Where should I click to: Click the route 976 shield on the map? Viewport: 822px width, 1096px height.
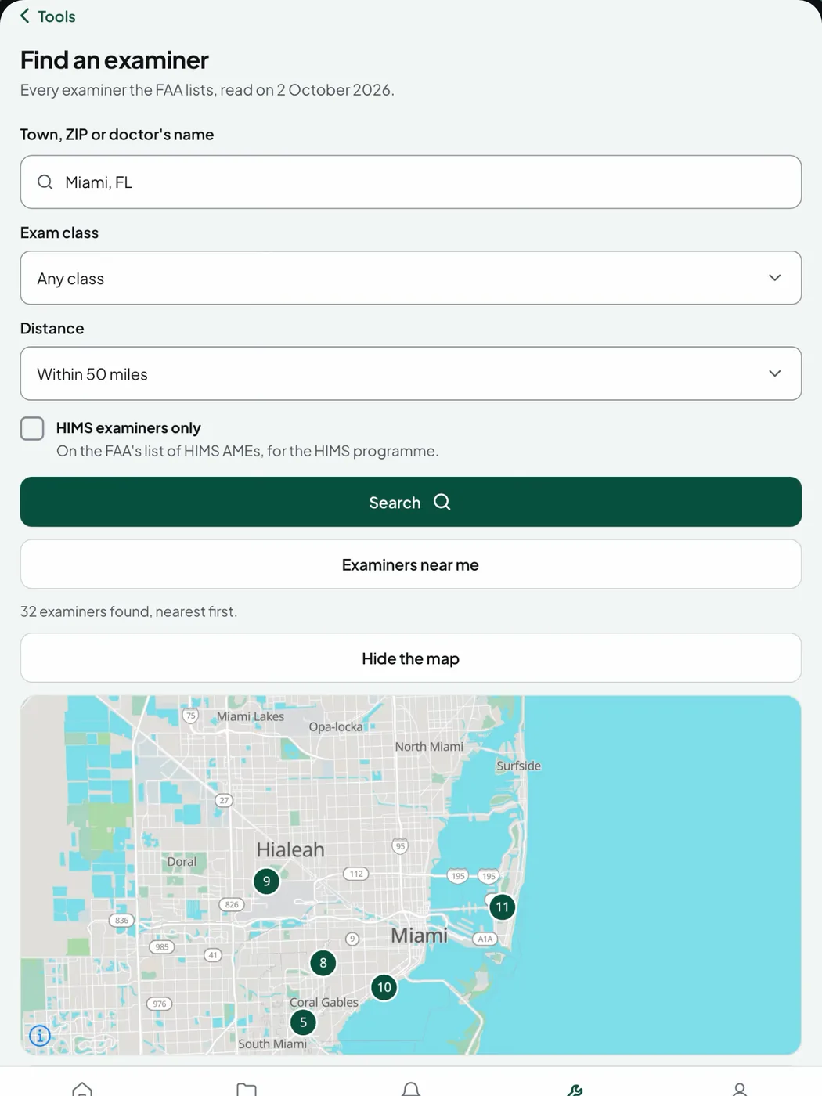(x=160, y=1004)
